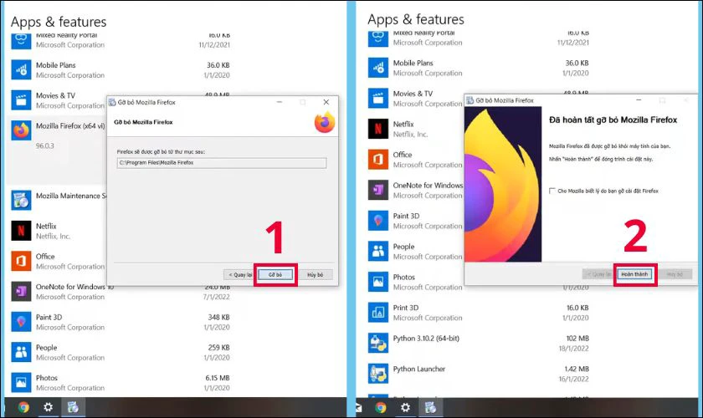Click the Netflix icon in left Apps list
Image resolution: width=703 pixels, height=418 pixels.
click(21, 231)
